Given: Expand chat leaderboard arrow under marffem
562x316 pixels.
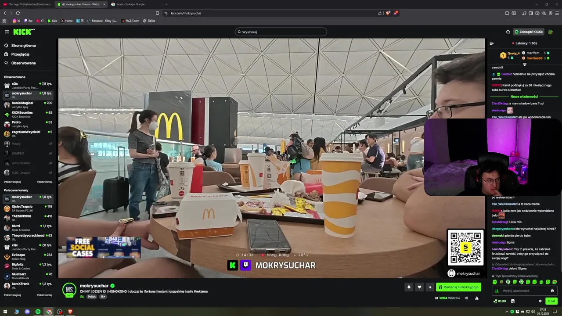Looking at the screenshot, I should tap(524, 64).
